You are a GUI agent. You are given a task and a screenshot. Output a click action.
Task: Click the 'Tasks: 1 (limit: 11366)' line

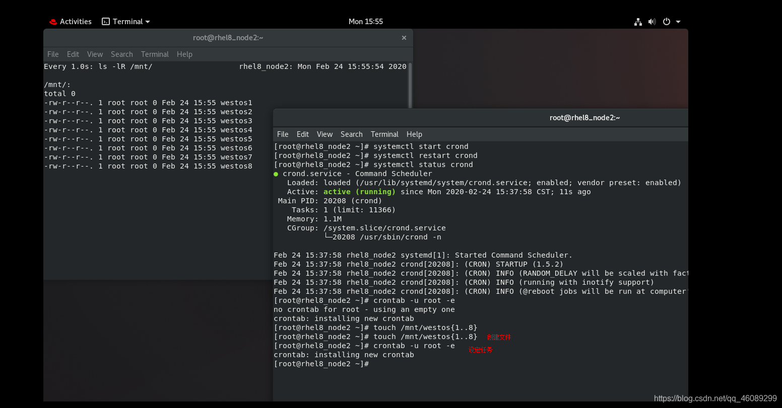coord(344,210)
